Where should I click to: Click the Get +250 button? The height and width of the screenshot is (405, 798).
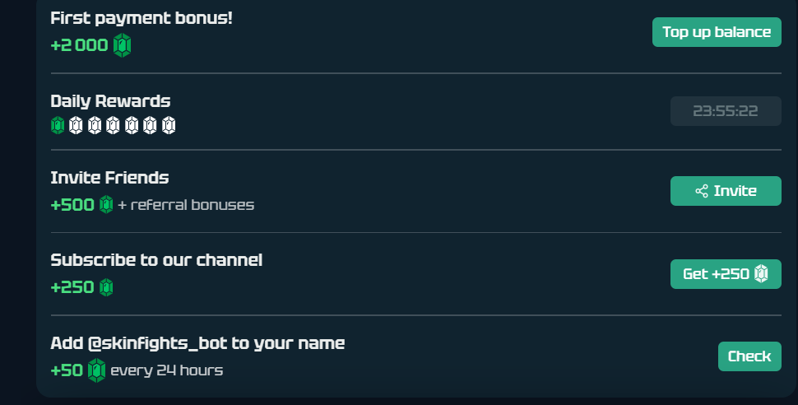pos(726,274)
